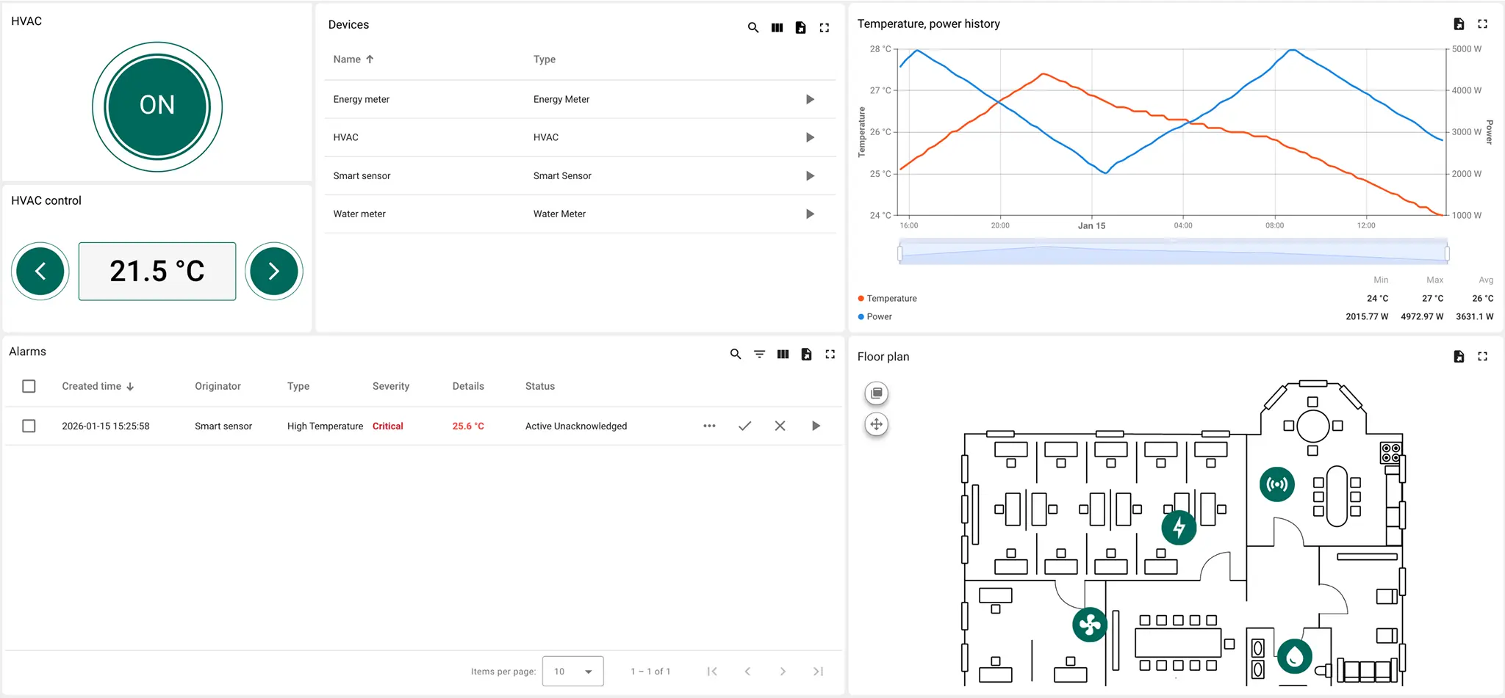Viewport: 1505px width, 698px height.
Task: Acknowledge the High Temperature alarm
Action: pyautogui.click(x=744, y=426)
